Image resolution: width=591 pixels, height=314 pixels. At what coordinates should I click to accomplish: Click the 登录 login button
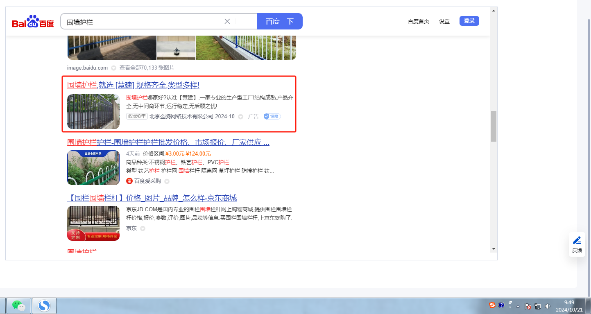click(469, 21)
